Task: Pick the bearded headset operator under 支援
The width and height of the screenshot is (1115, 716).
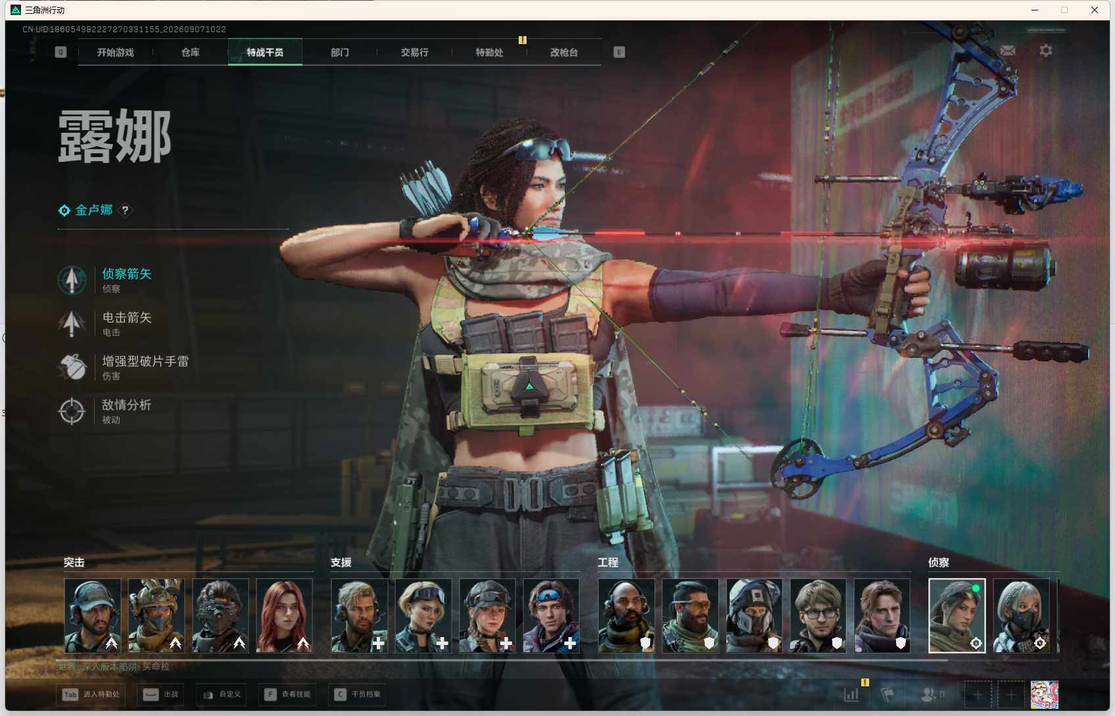Action: (x=360, y=615)
